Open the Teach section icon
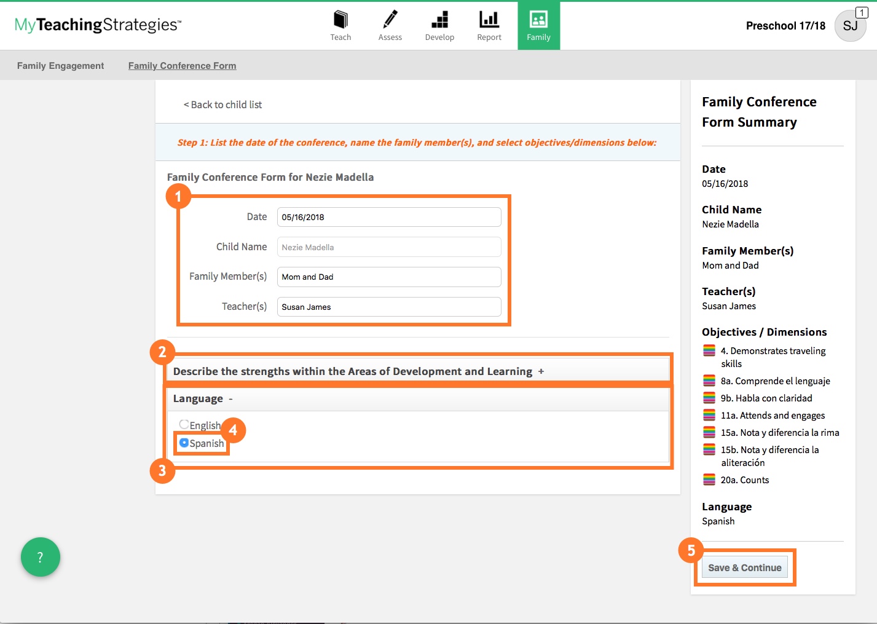Image resolution: width=877 pixels, height=624 pixels. [x=340, y=20]
